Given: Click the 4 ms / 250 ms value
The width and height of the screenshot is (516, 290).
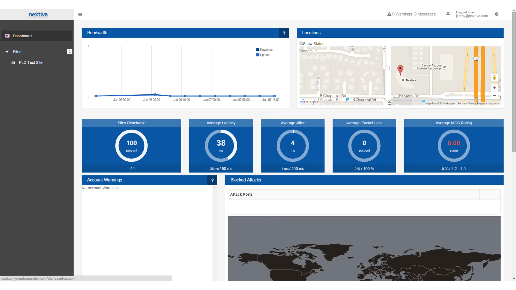Looking at the screenshot, I should click(x=293, y=169).
